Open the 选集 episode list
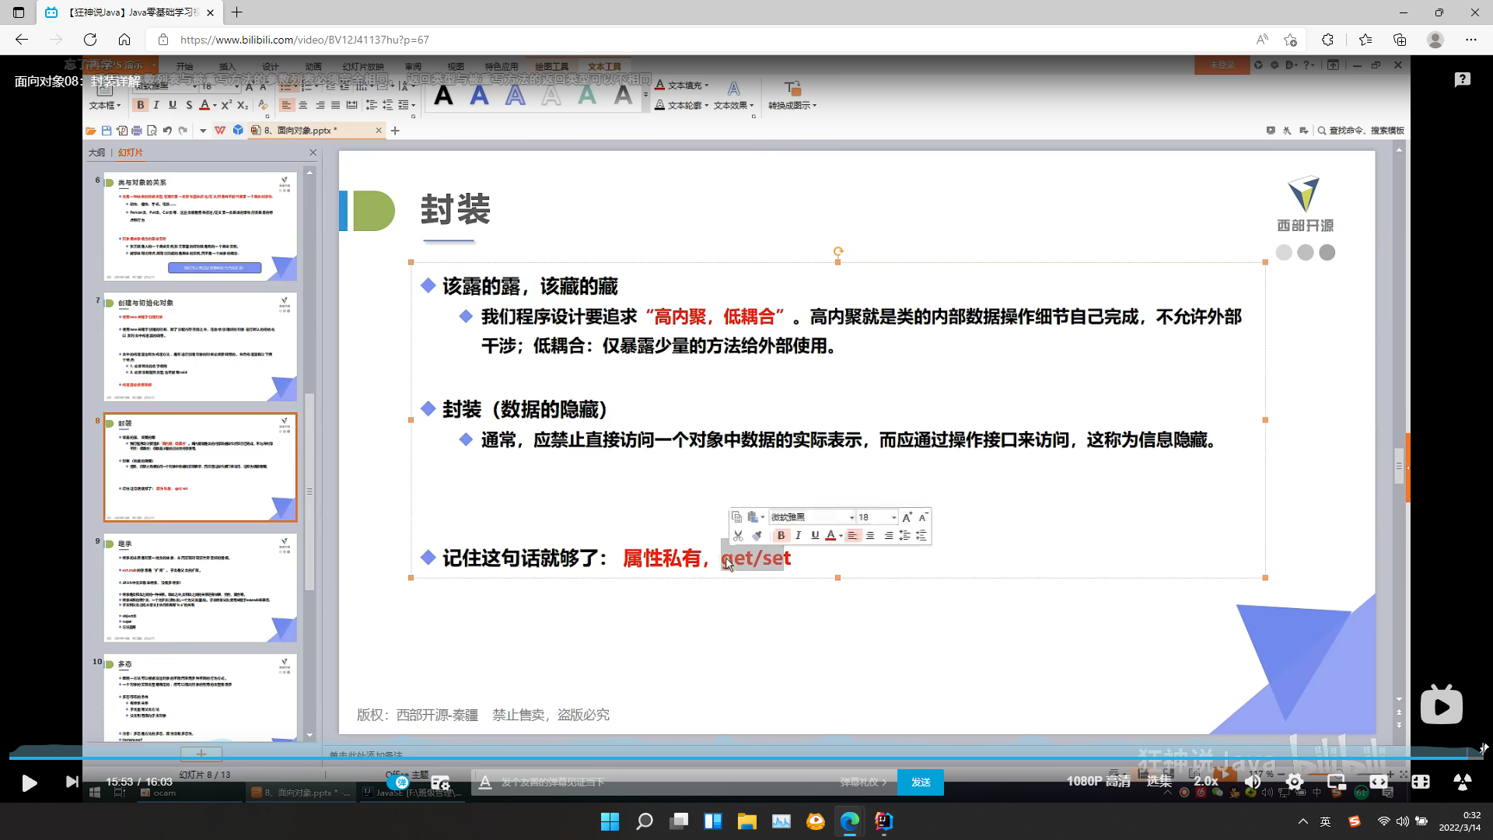 (1159, 781)
